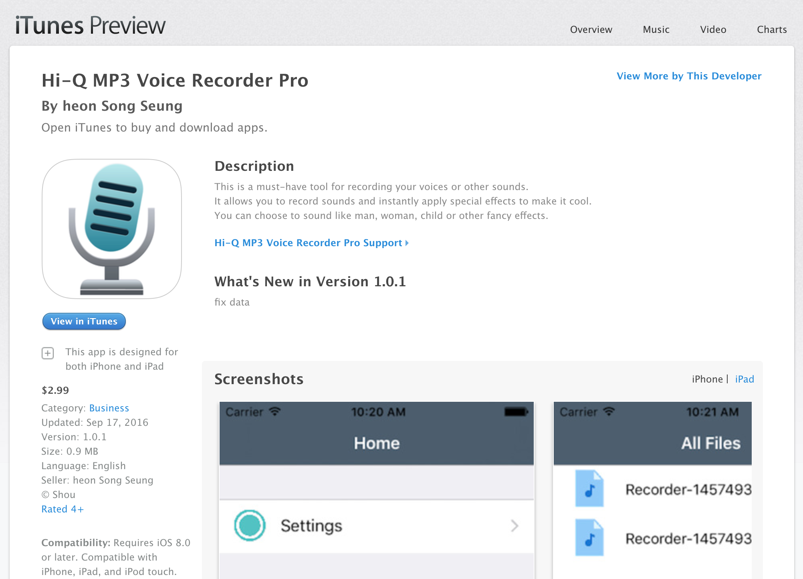803x579 pixels.
Task: Click the iPad screenshots toggle
Action: coord(745,378)
